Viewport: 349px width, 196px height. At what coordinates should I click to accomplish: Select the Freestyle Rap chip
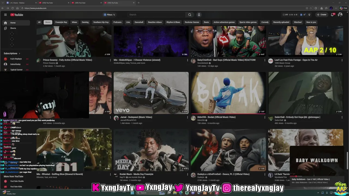(x=61, y=22)
